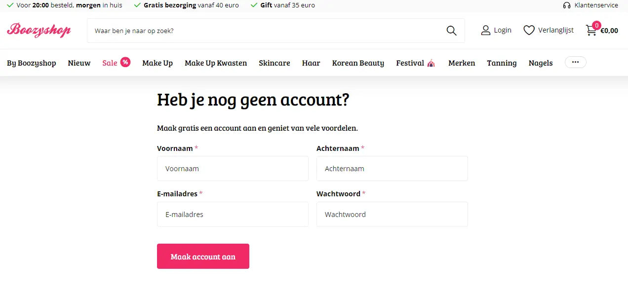Open the Login account icon
This screenshot has height=291, width=628.
pyautogui.click(x=485, y=30)
